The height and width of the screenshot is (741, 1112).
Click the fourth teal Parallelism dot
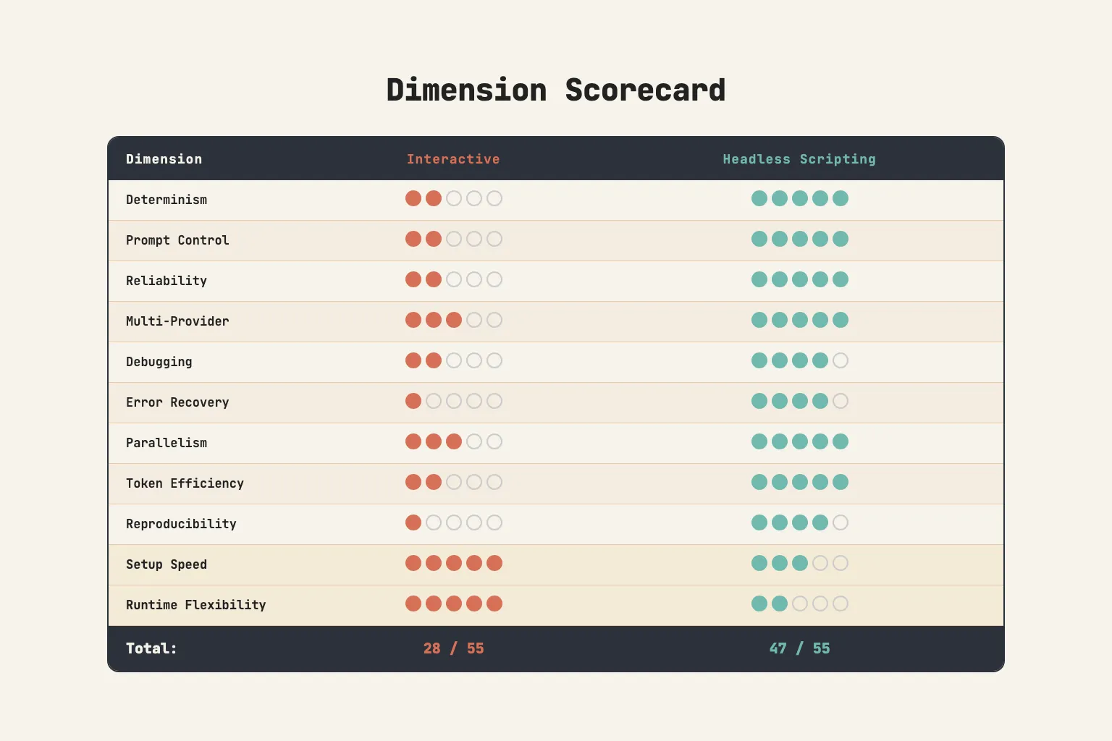coord(820,441)
